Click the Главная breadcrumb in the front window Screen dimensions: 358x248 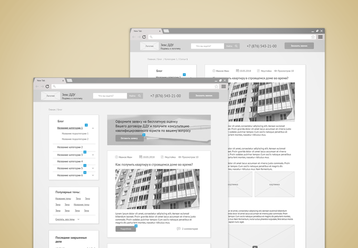point(52,110)
